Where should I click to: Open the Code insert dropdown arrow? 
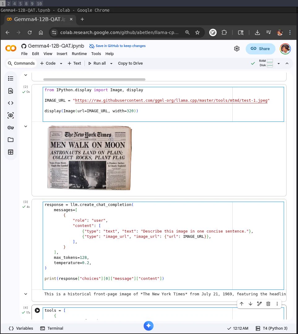[61, 63]
